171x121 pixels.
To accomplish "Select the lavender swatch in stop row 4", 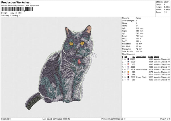I will 128,67.
